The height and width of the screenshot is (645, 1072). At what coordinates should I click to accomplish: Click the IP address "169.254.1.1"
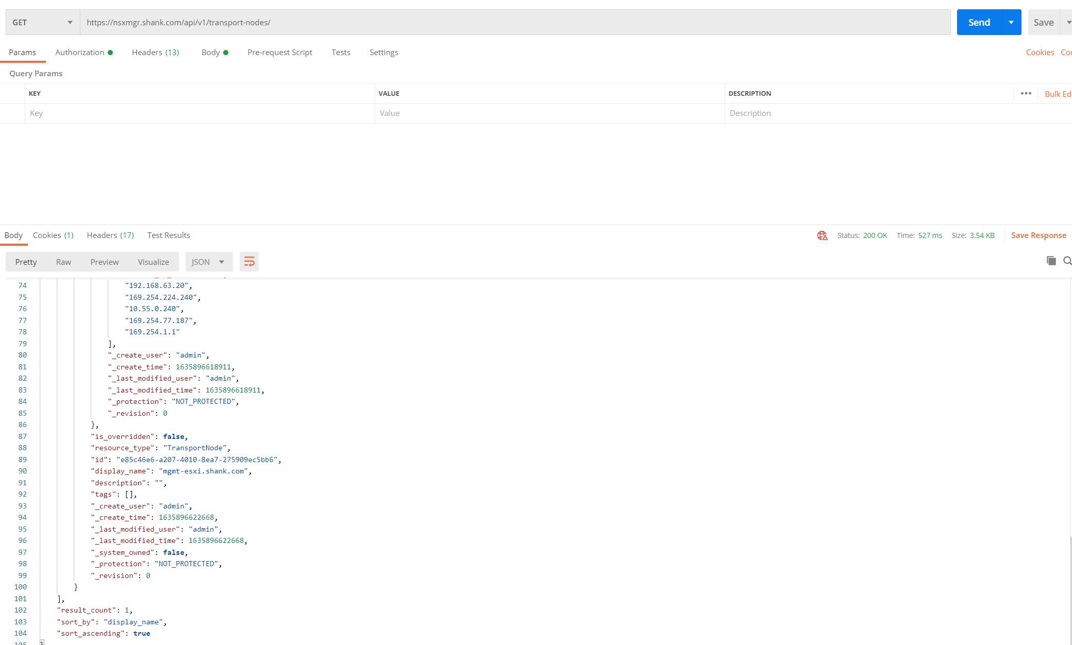coord(153,332)
